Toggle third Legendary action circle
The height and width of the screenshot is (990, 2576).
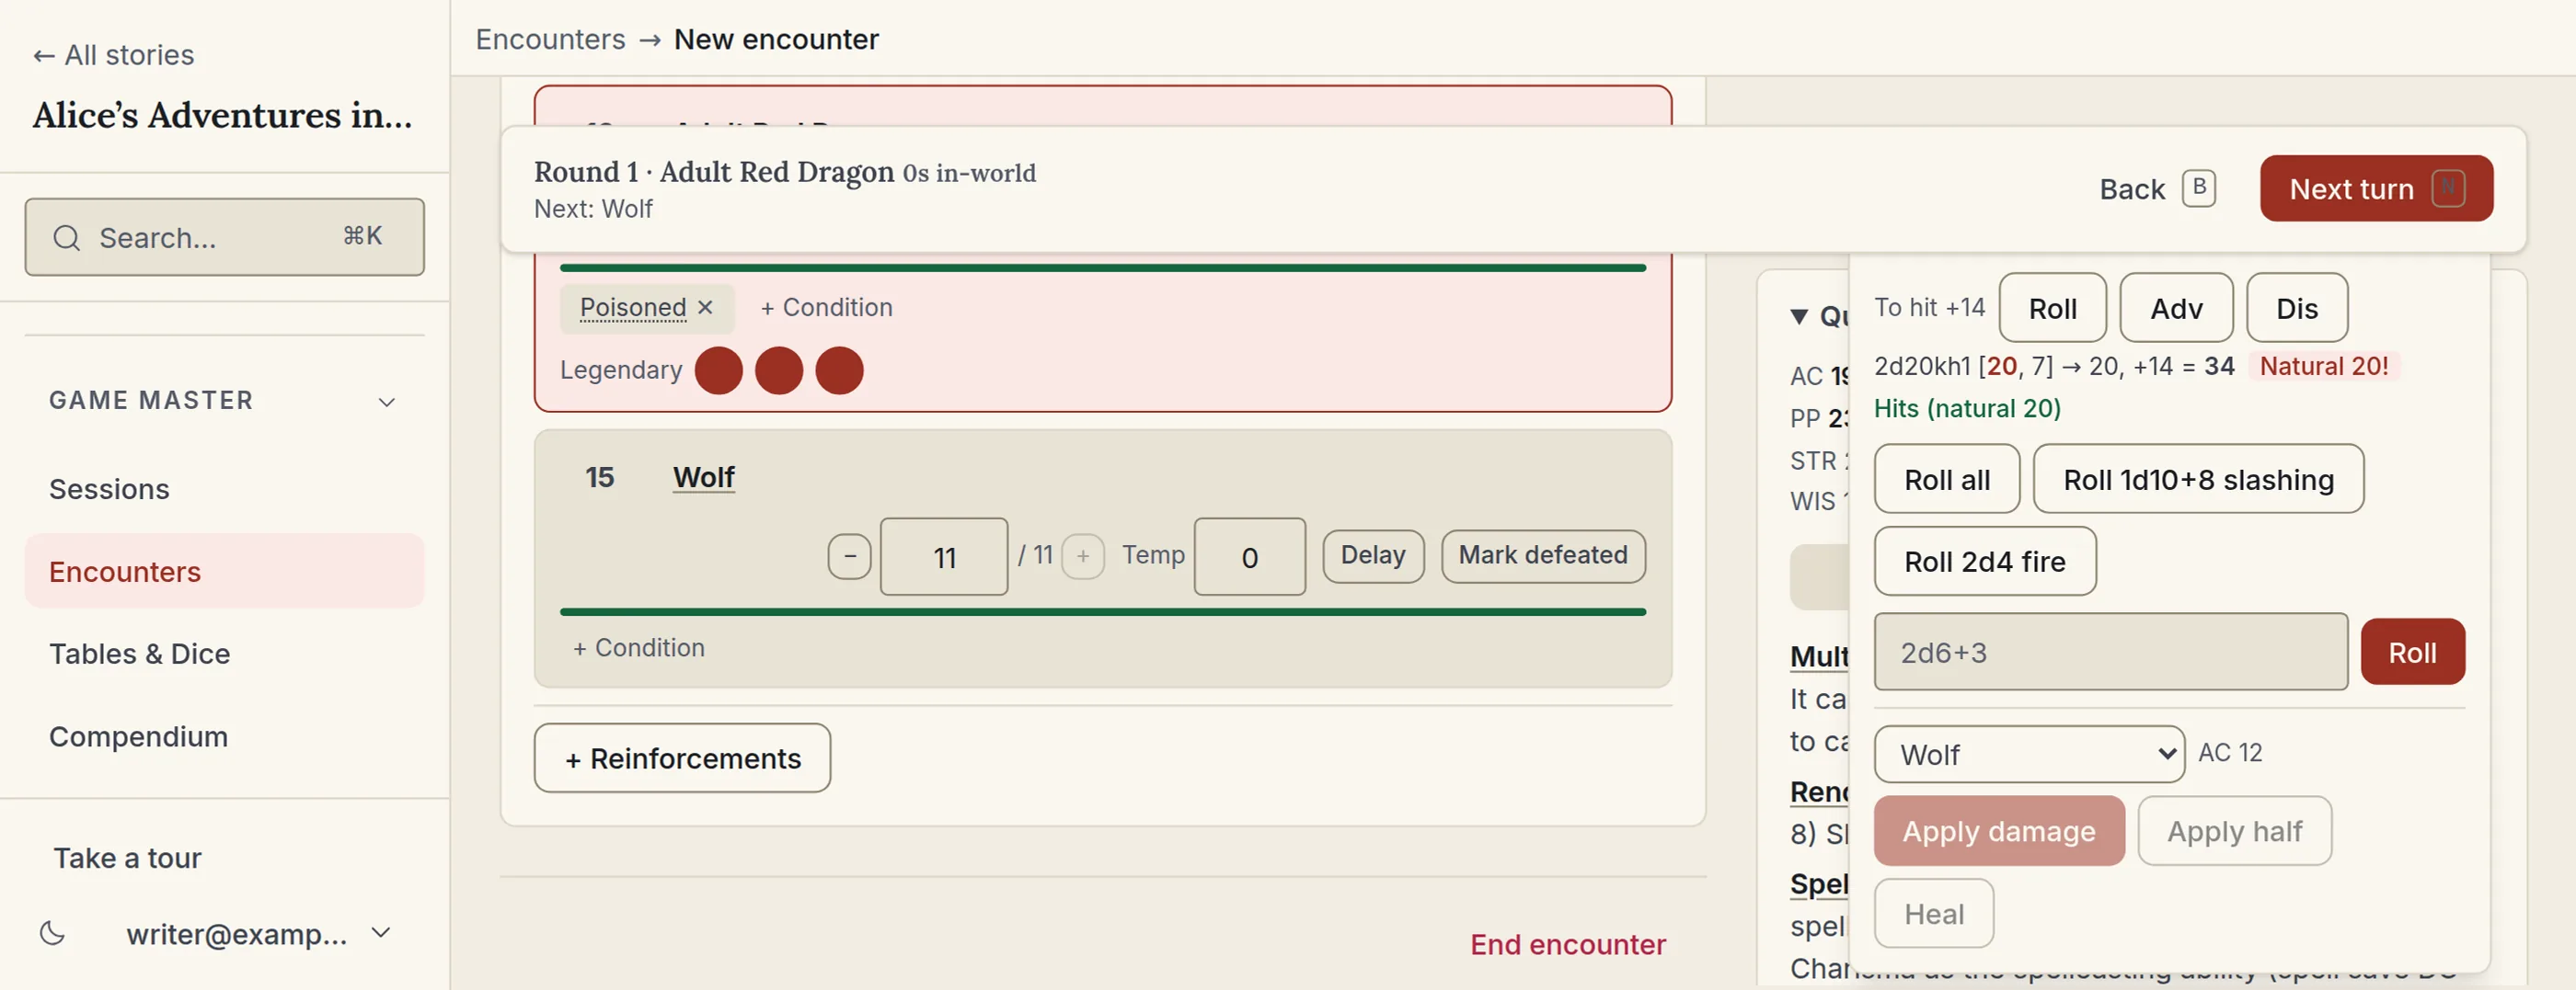pyautogui.click(x=839, y=370)
